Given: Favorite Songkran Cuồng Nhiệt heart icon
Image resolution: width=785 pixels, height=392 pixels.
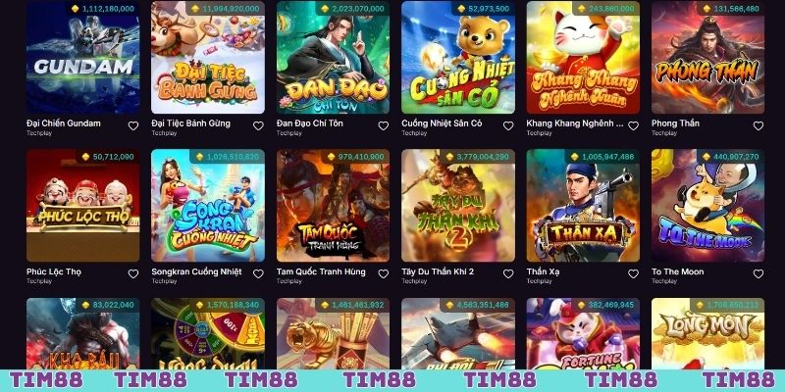Looking at the screenshot, I should pyautogui.click(x=258, y=274).
